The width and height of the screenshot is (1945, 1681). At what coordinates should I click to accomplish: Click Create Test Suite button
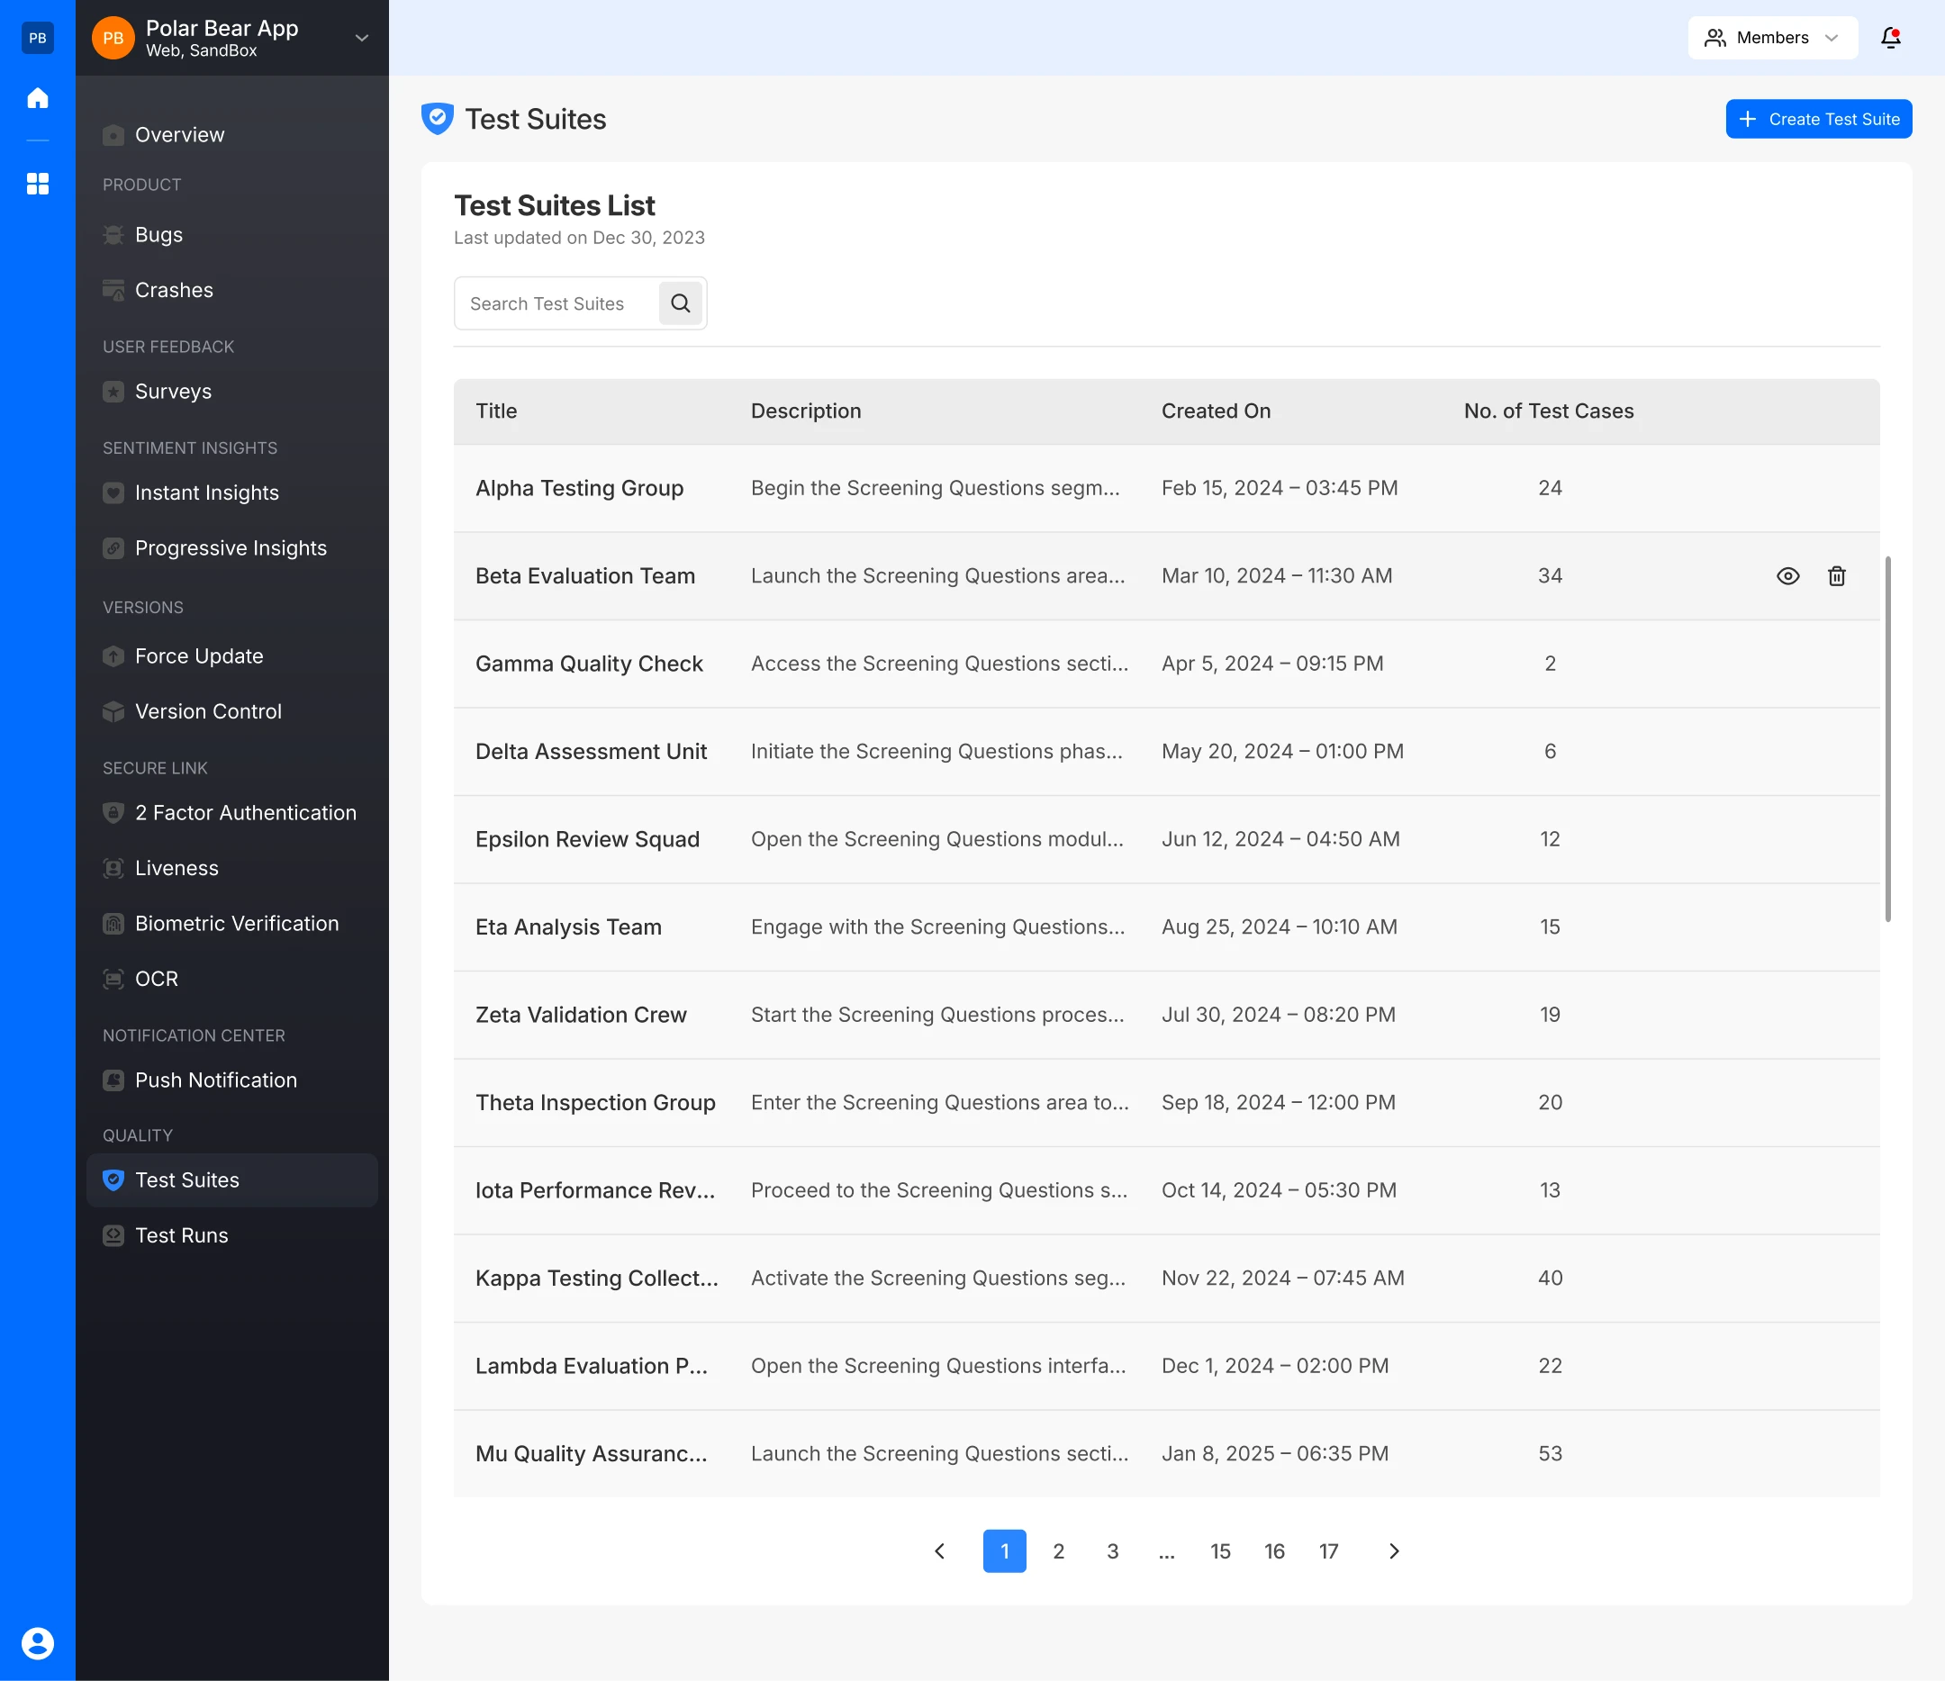tap(1818, 119)
